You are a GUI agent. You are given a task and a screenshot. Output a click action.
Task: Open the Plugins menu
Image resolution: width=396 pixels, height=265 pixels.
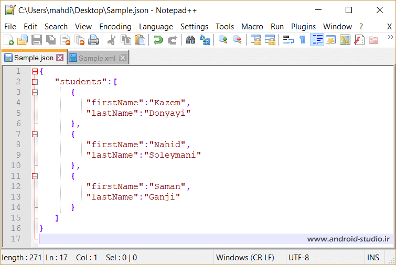pyautogui.click(x=303, y=27)
